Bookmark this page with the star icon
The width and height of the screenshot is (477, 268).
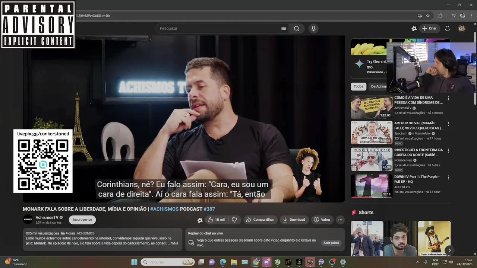pos(428,16)
